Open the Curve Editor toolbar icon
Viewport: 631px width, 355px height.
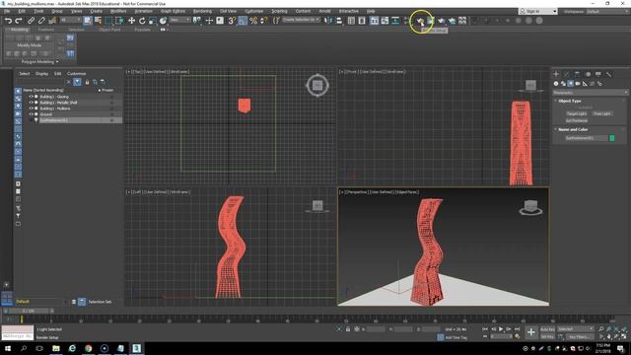pos(385,21)
